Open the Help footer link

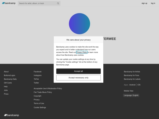pos(6,86)
